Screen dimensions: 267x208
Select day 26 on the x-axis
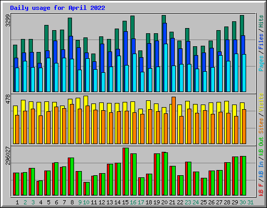pyautogui.click(x=211, y=202)
